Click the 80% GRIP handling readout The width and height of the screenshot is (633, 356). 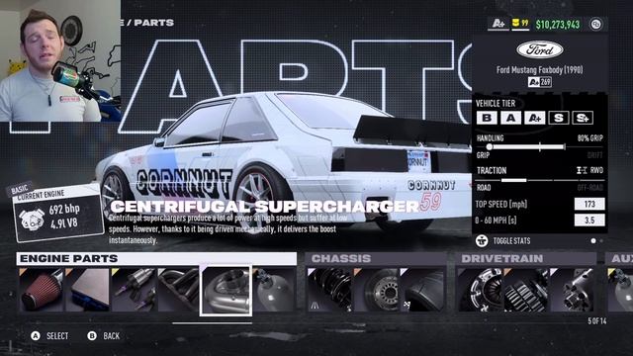point(589,138)
